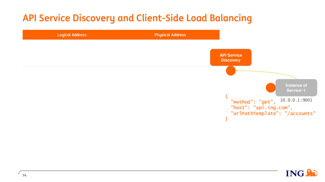Click the slide number 74
This screenshot has width=325, height=182.
pos(24,175)
